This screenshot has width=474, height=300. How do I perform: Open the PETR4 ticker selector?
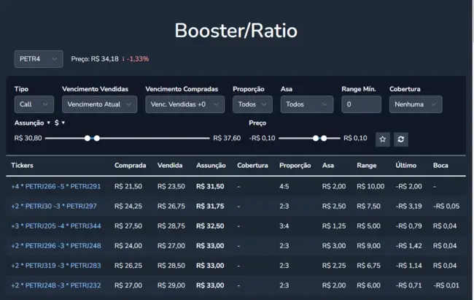click(38, 58)
